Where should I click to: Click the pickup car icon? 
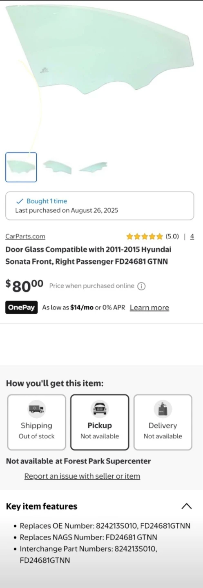[x=100, y=409]
